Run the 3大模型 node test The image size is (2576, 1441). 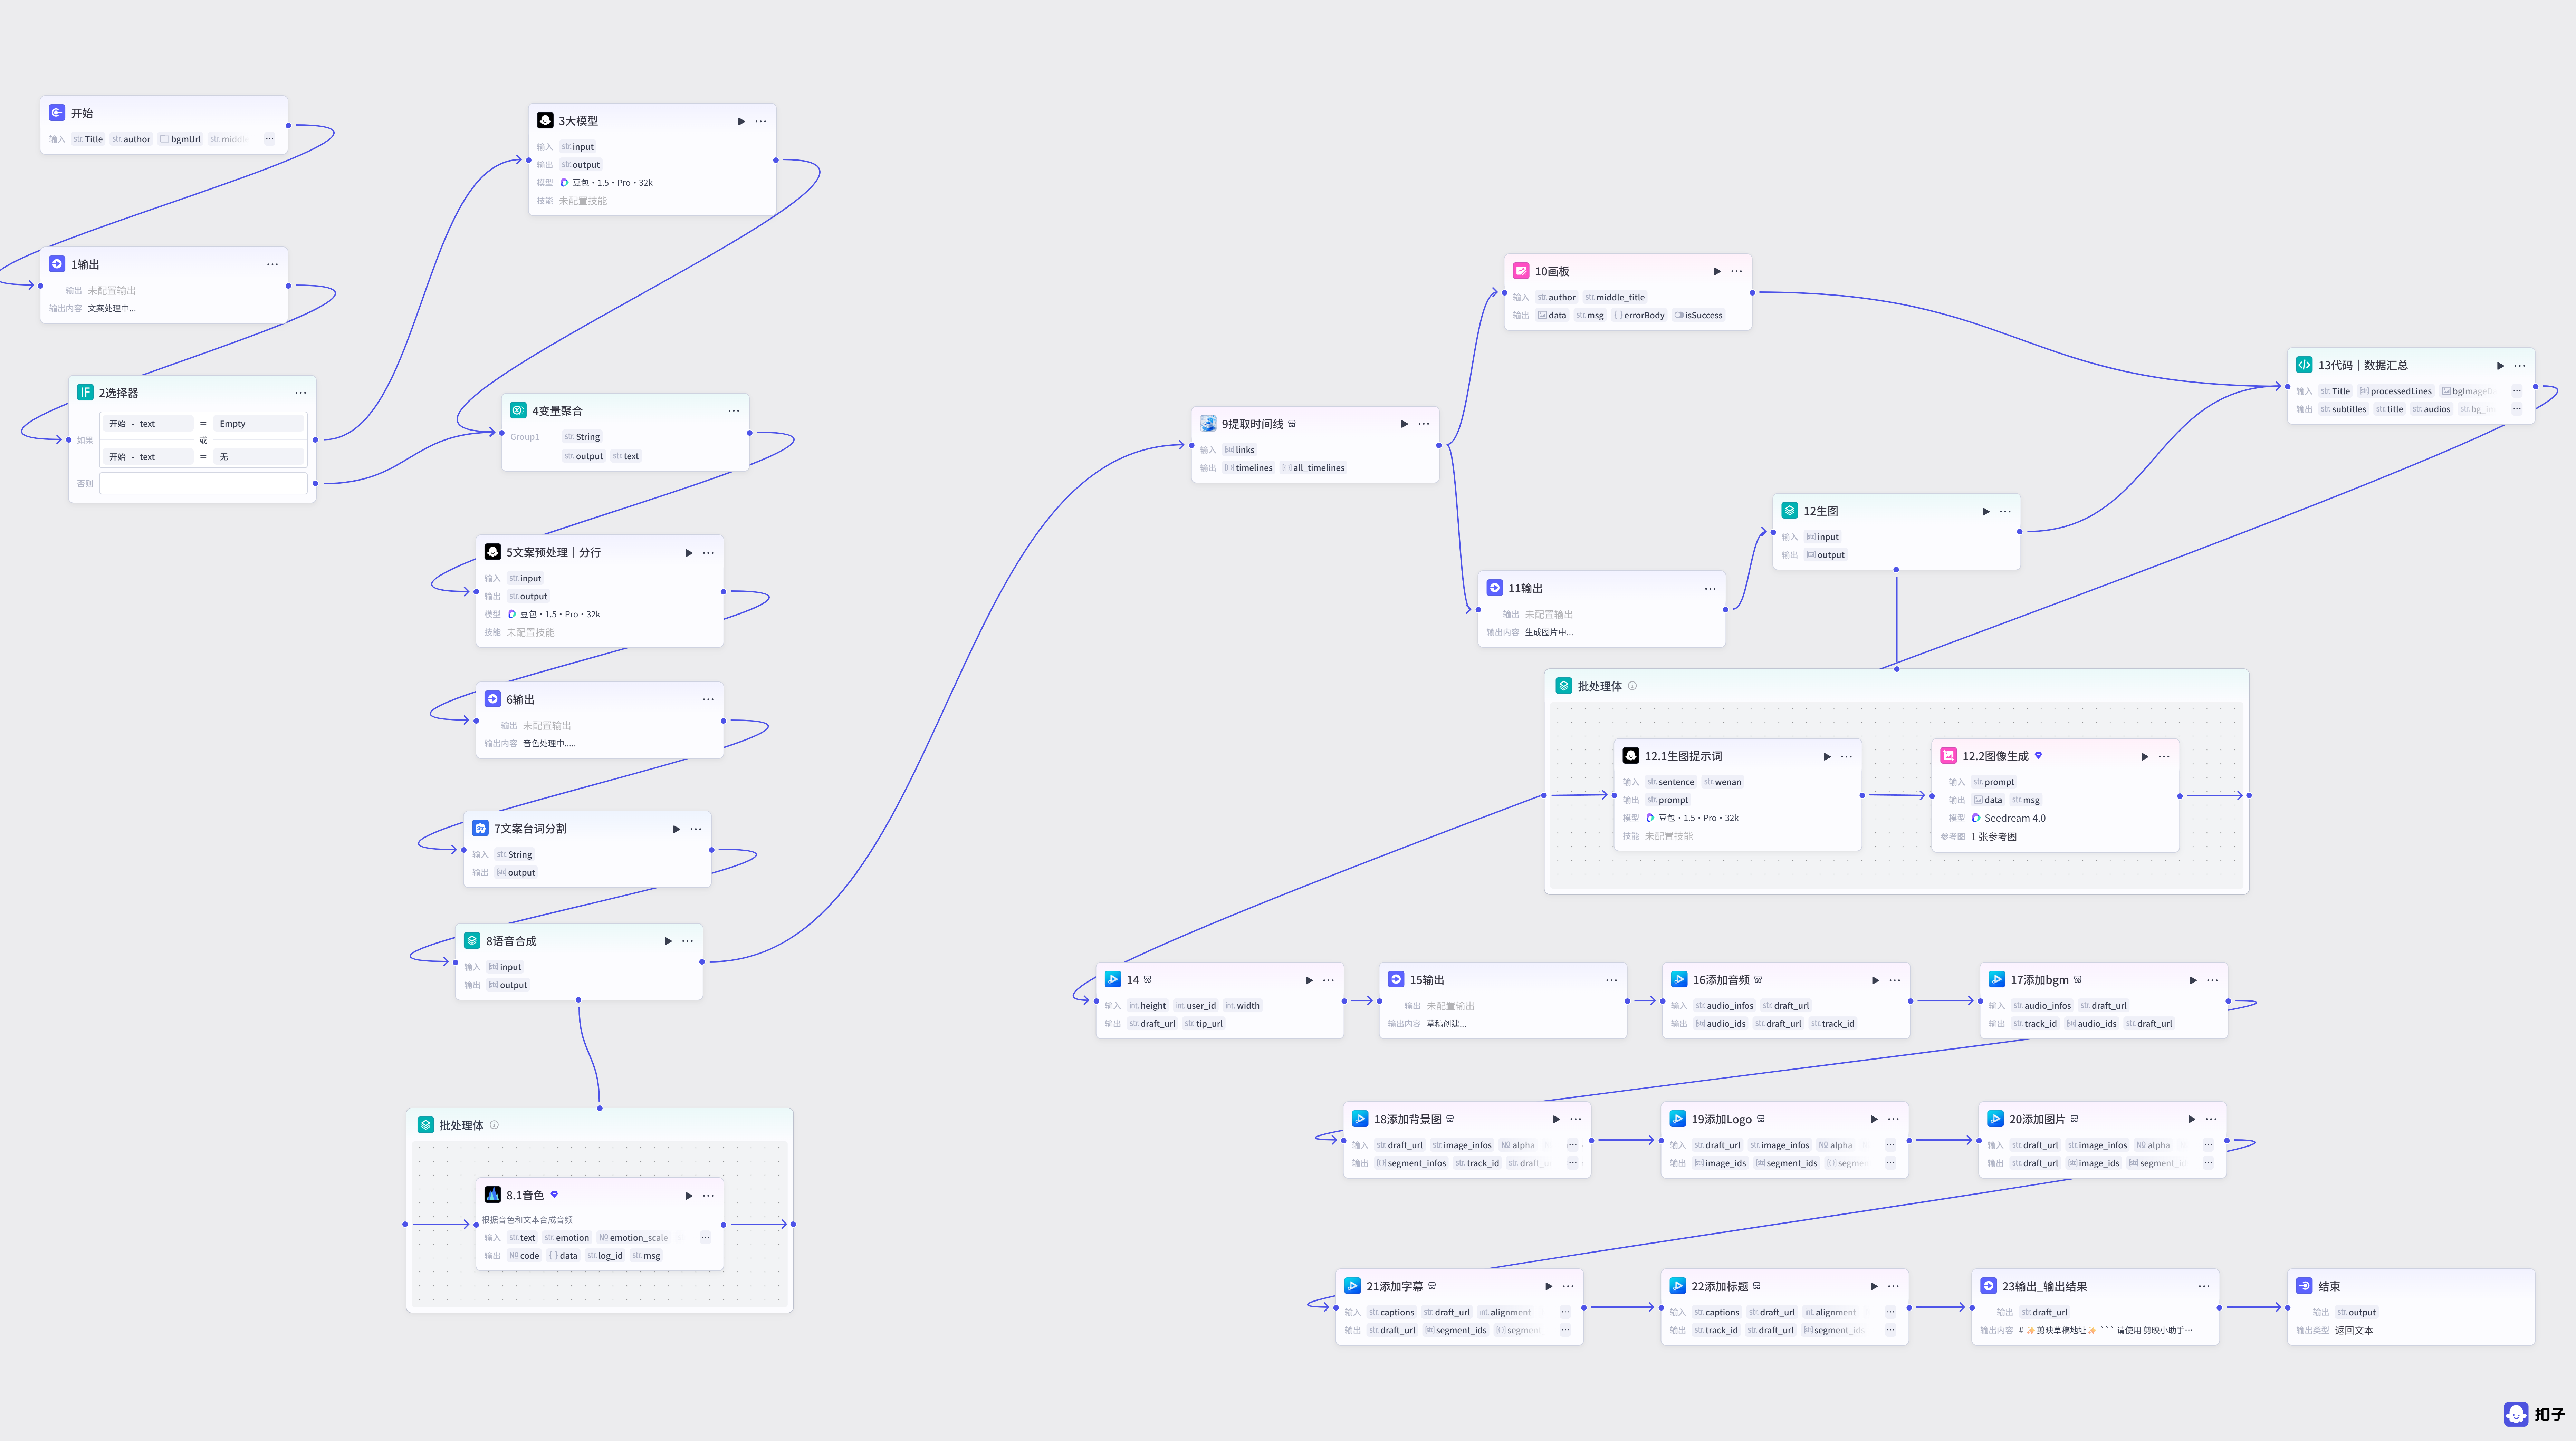(x=741, y=121)
